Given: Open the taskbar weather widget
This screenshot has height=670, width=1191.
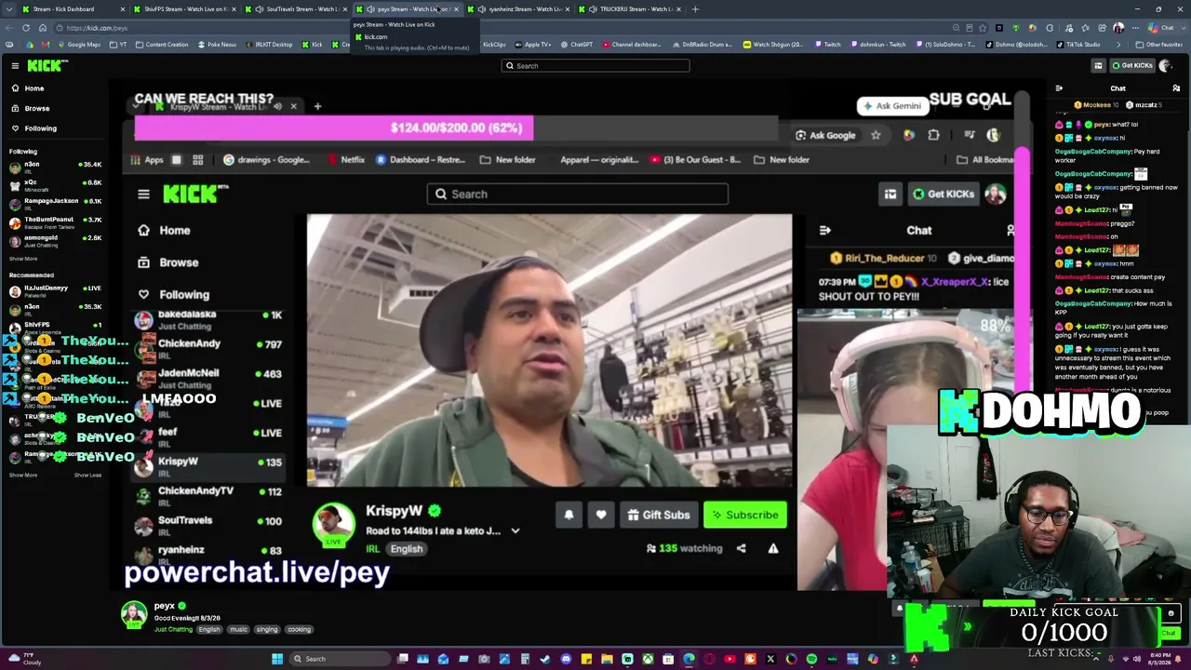Looking at the screenshot, I should click(x=23, y=659).
